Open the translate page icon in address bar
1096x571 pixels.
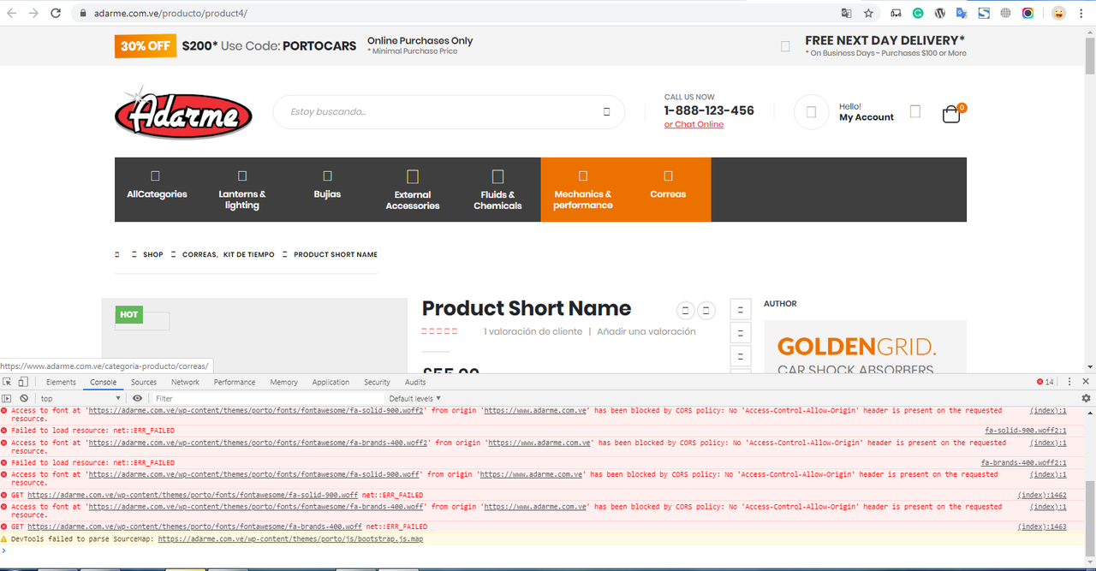tap(846, 13)
